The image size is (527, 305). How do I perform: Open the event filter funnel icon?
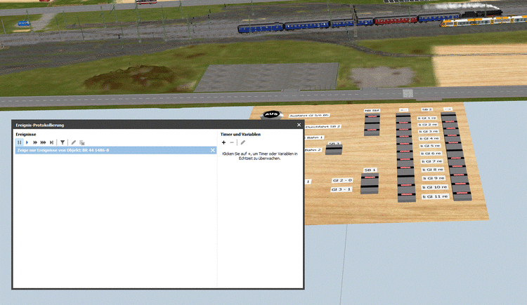63,142
